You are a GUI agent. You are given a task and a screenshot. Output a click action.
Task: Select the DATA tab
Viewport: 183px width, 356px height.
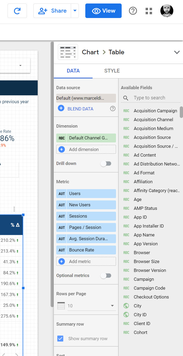coord(73,71)
